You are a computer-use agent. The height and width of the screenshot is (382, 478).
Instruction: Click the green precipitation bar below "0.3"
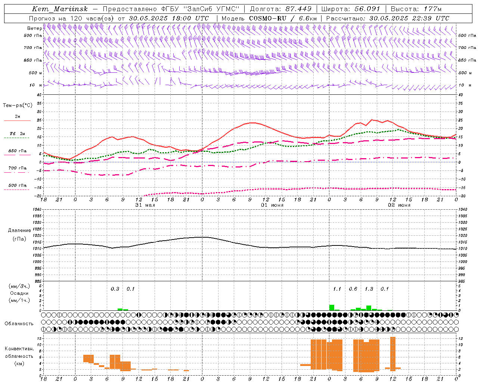click(120, 309)
